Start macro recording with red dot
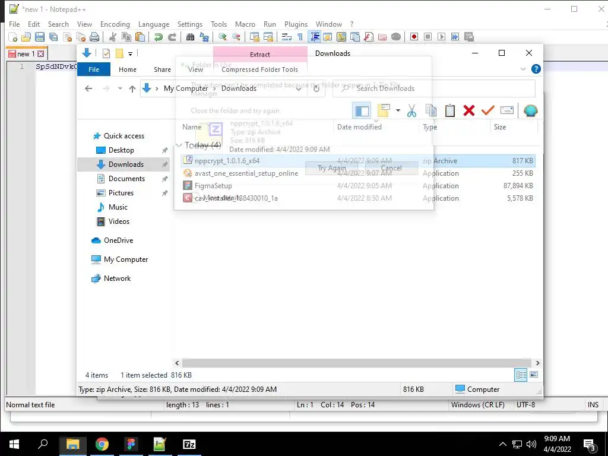 pyautogui.click(x=414, y=37)
